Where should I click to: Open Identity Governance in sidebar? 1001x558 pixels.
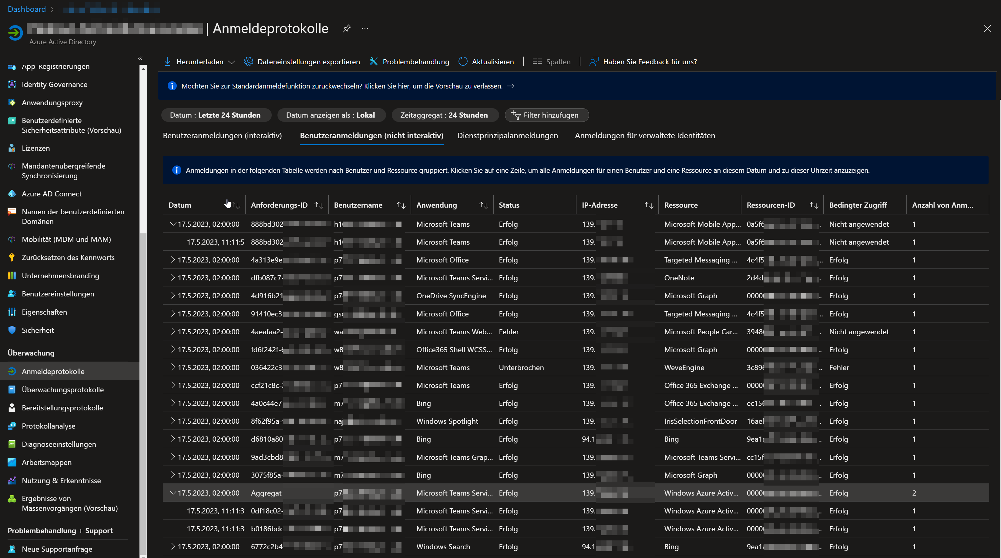(x=54, y=84)
